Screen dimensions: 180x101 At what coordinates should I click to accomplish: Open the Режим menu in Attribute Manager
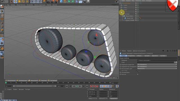coord(124,51)
